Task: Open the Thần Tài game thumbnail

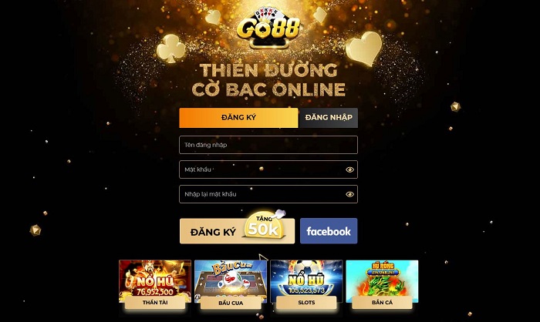Action: (155, 281)
